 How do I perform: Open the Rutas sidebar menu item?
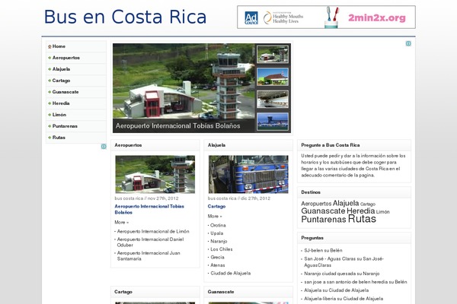click(x=76, y=138)
